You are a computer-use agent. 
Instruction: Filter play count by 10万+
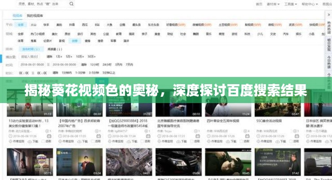[x=80, y=57]
